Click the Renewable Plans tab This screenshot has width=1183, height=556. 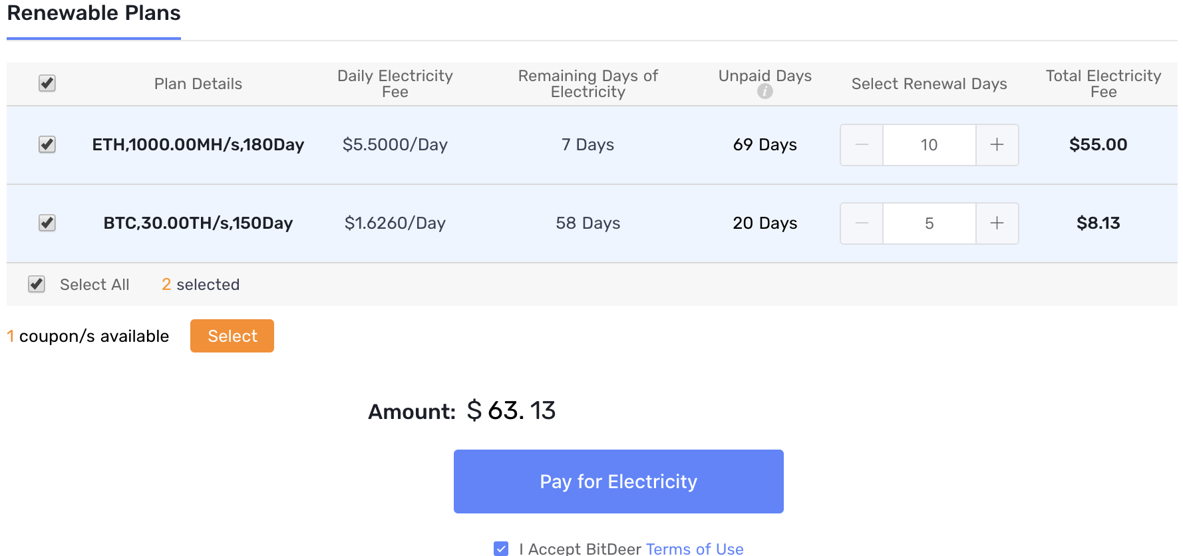click(x=94, y=13)
